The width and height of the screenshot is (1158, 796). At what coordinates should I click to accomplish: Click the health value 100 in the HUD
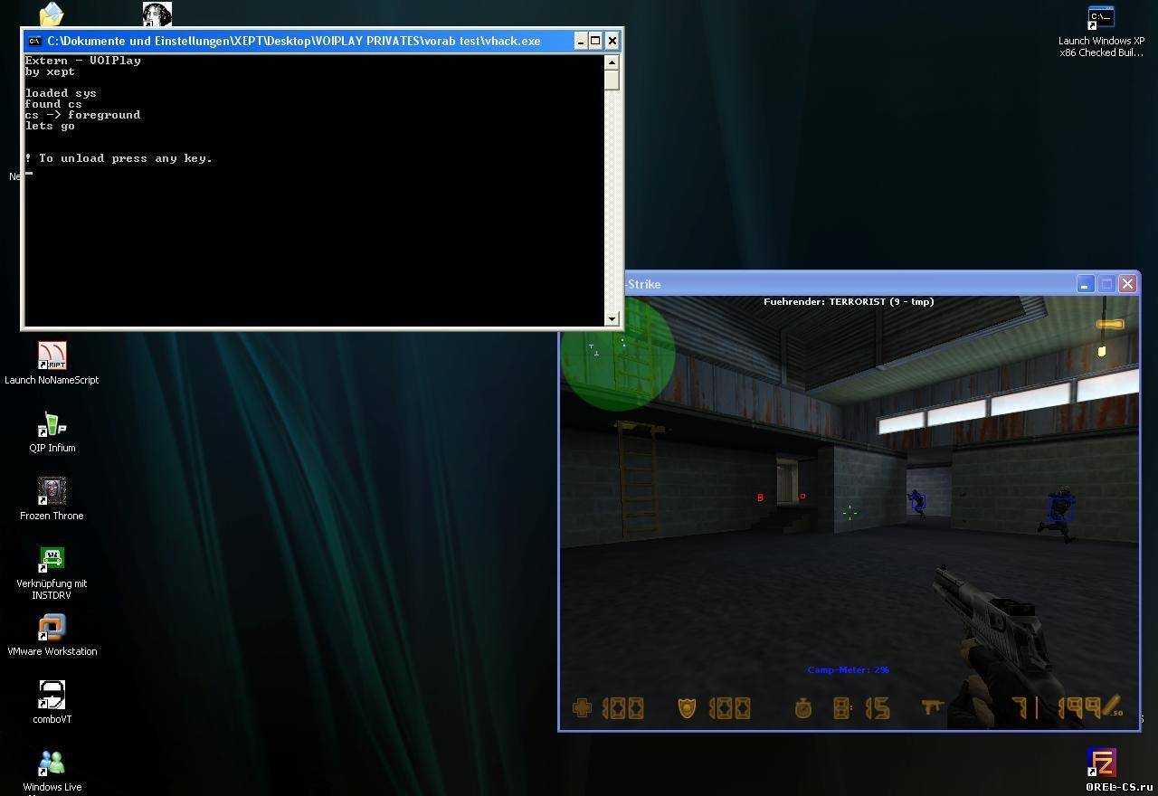click(623, 708)
